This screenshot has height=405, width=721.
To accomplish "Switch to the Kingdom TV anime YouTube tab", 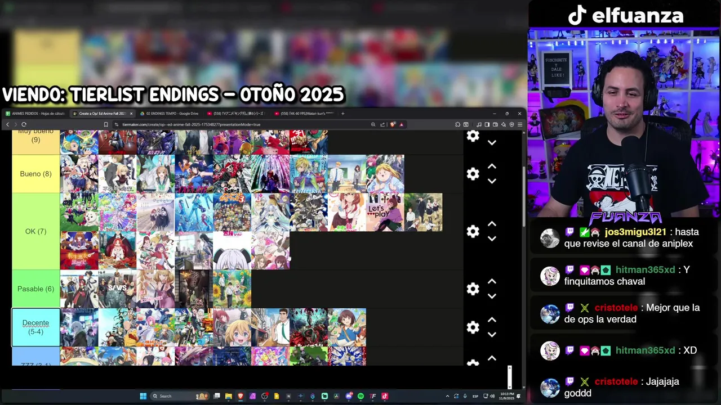I will tap(237, 114).
